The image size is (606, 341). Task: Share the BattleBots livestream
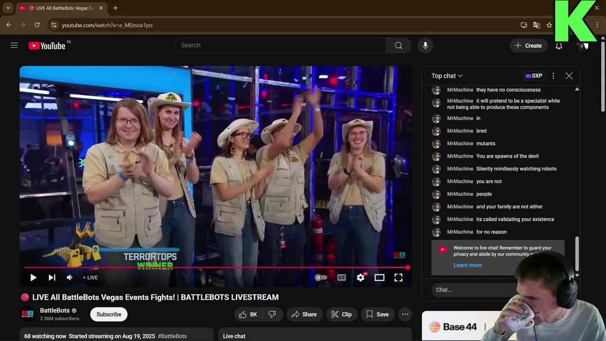(x=304, y=314)
